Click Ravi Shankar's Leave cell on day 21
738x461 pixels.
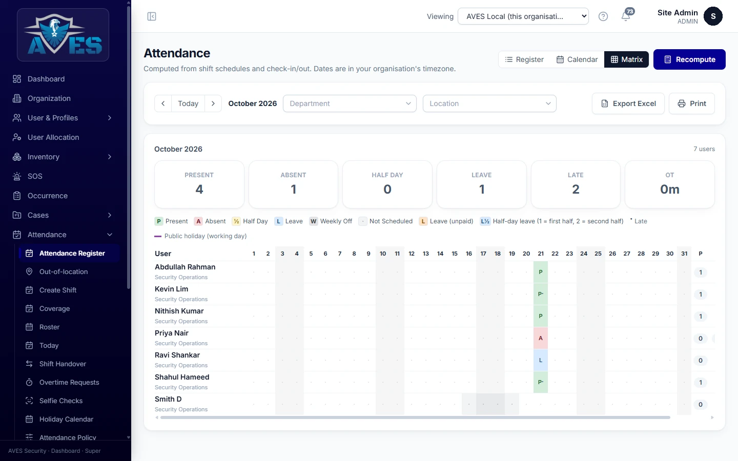coord(541,360)
